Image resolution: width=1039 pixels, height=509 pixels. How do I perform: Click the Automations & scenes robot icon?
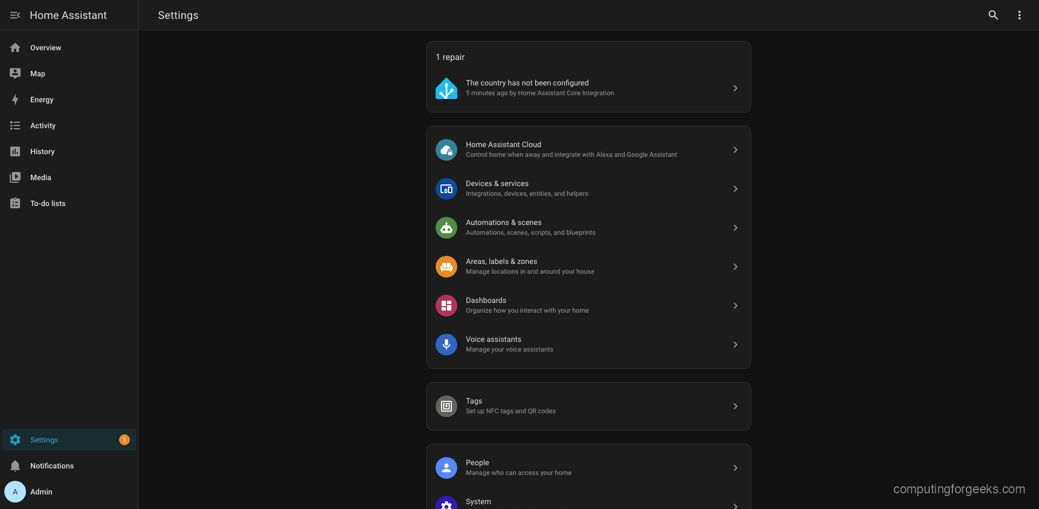(x=446, y=228)
